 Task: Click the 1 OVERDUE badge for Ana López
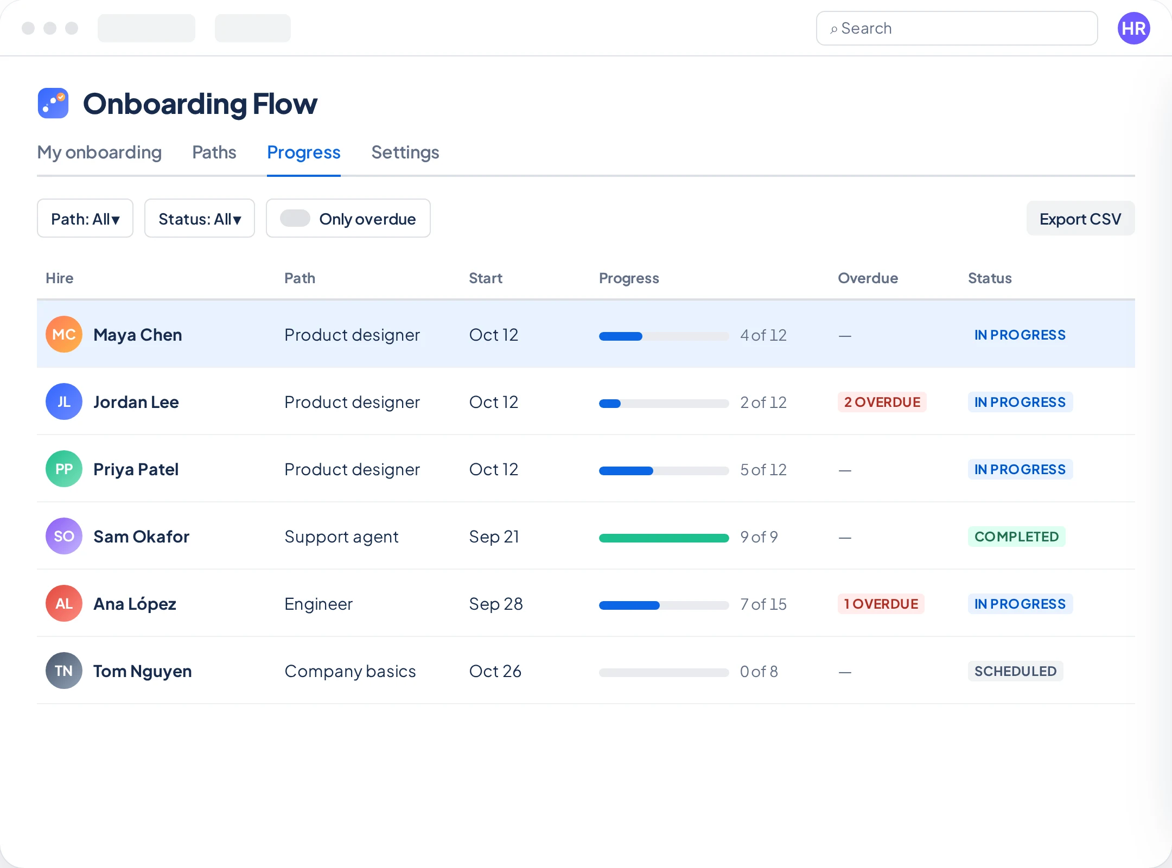(881, 604)
